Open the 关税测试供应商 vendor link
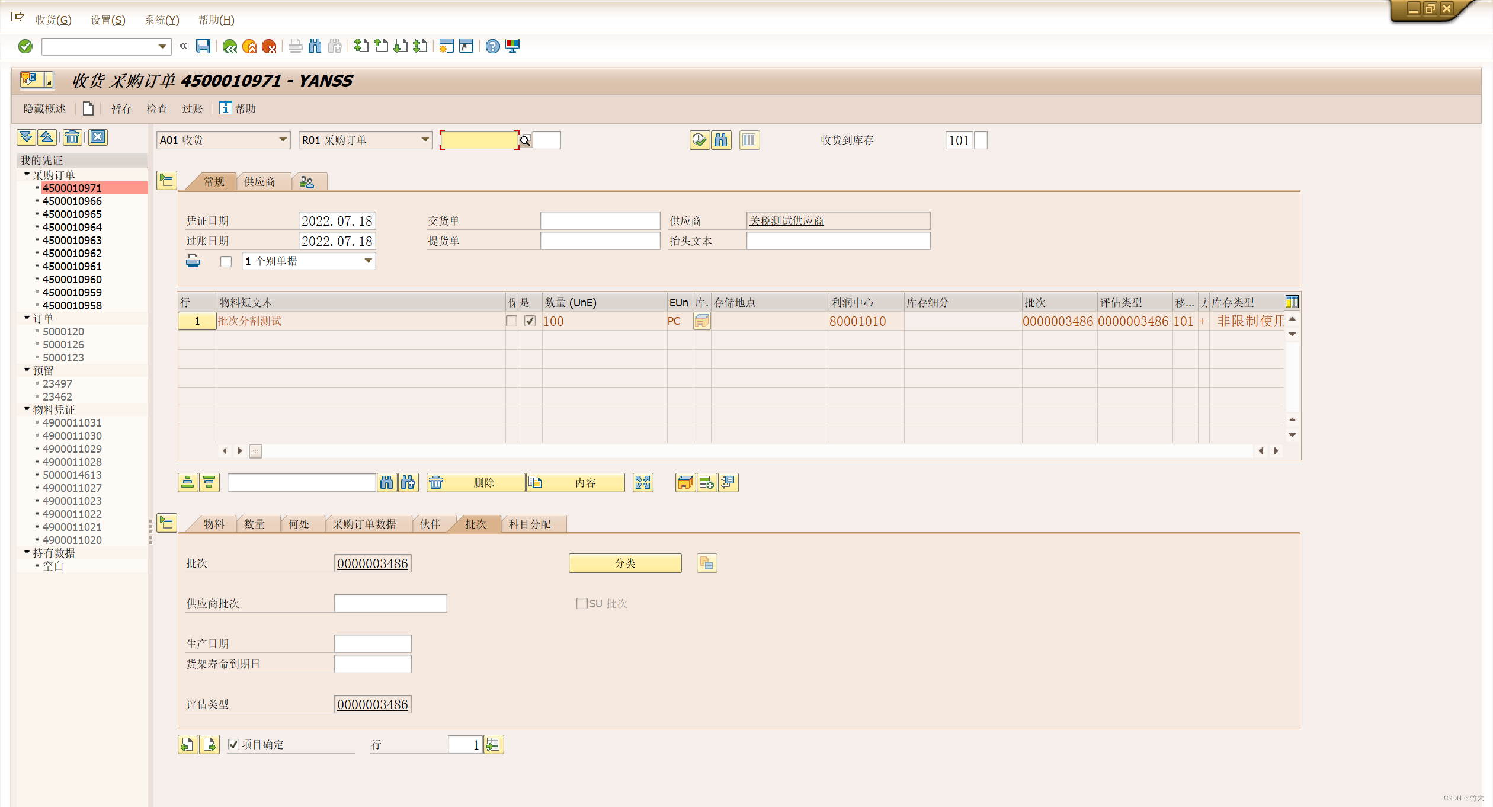The image size is (1493, 807). pos(786,221)
